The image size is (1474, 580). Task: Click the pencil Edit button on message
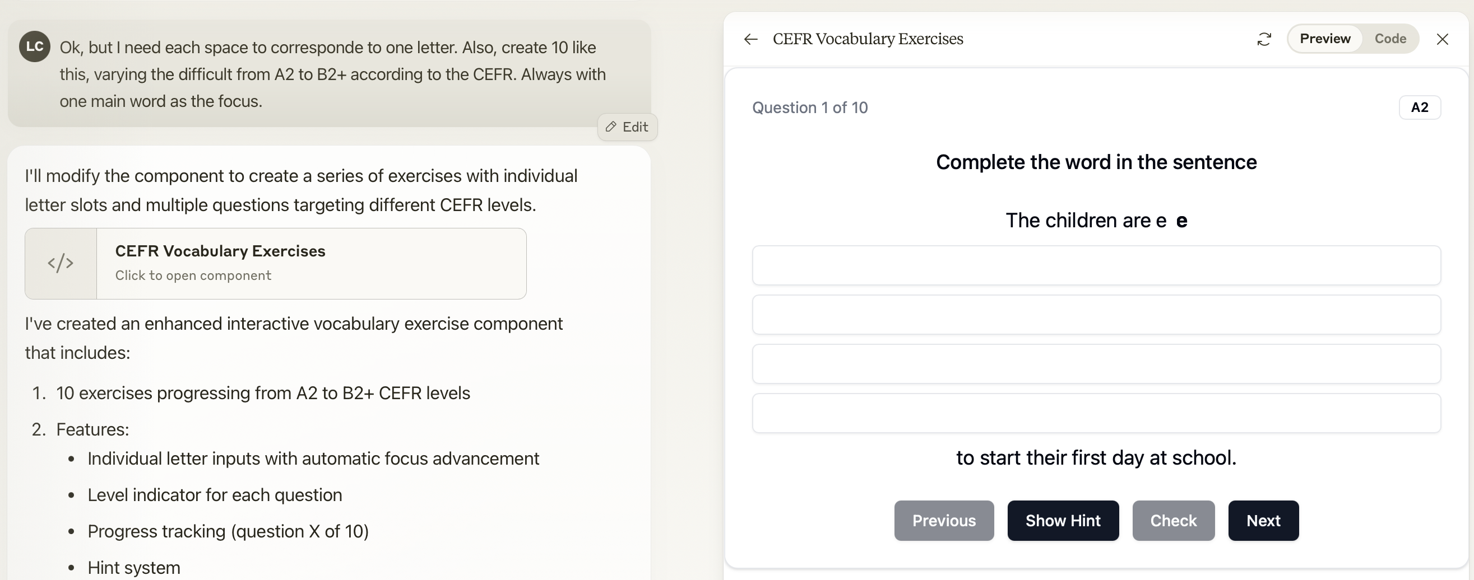pyautogui.click(x=627, y=127)
